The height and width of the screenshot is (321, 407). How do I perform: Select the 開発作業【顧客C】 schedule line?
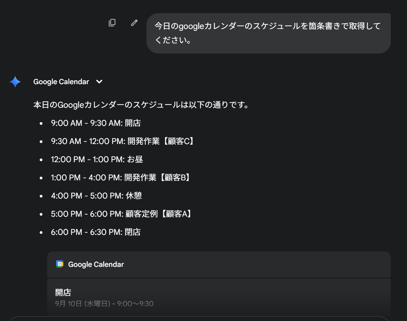click(123, 141)
